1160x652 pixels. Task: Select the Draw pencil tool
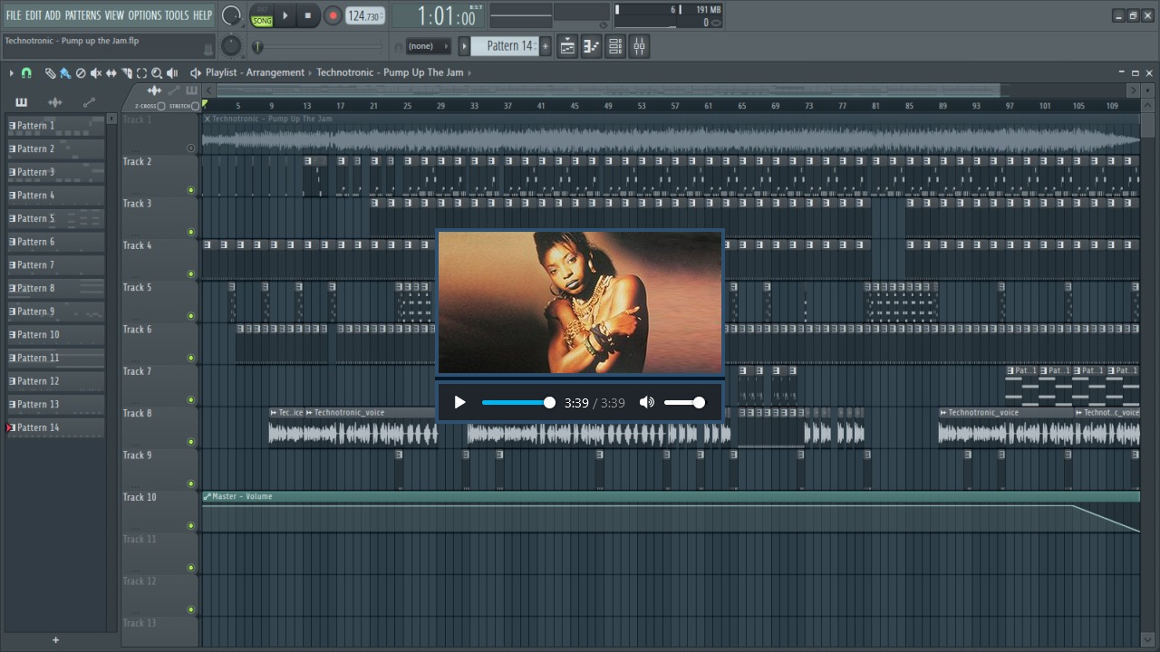tap(50, 73)
